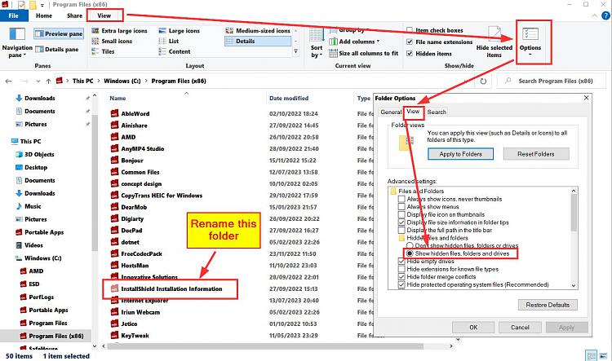612x361 pixels.
Task: Sort by Date modified column
Action: (x=289, y=99)
